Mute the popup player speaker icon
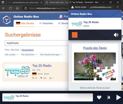 click(x=116, y=35)
